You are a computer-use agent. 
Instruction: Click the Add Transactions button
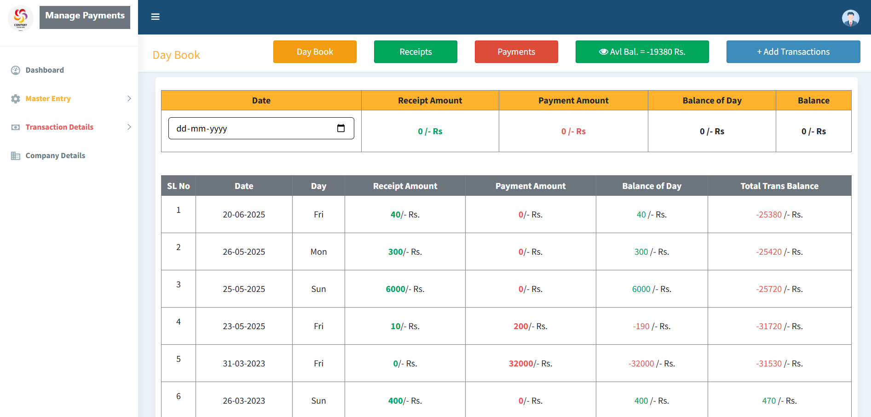[x=793, y=52]
